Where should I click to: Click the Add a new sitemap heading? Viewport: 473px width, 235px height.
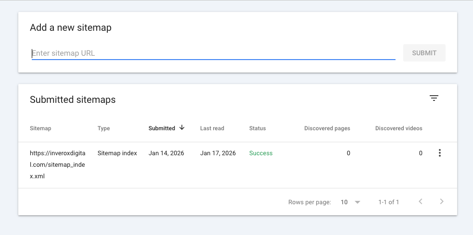click(71, 28)
